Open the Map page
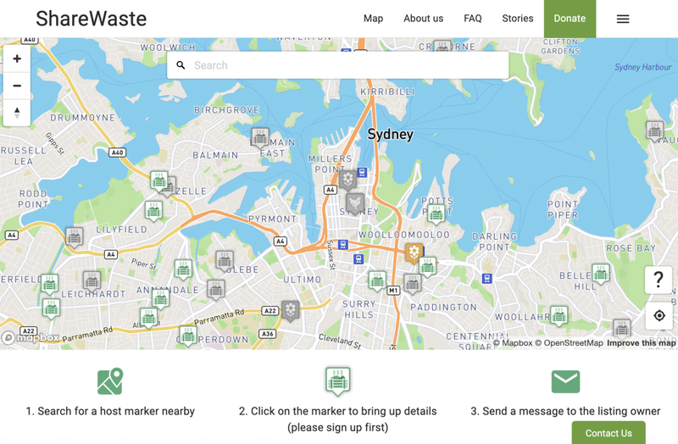The height and width of the screenshot is (444, 678). tap(373, 19)
